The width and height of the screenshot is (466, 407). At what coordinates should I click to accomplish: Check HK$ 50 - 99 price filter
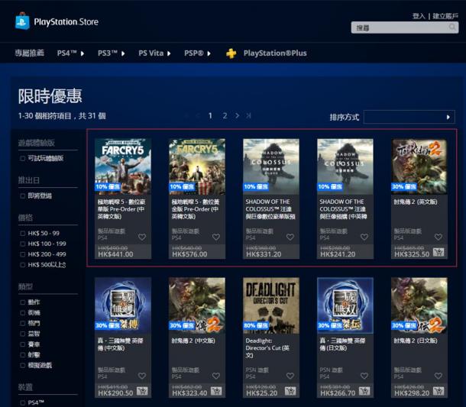pos(22,233)
